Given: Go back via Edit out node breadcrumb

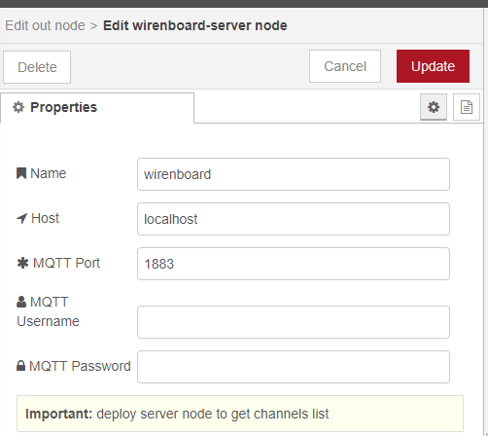Looking at the screenshot, I should (x=45, y=25).
